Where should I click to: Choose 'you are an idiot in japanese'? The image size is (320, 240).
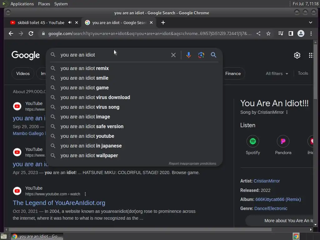coord(134,146)
